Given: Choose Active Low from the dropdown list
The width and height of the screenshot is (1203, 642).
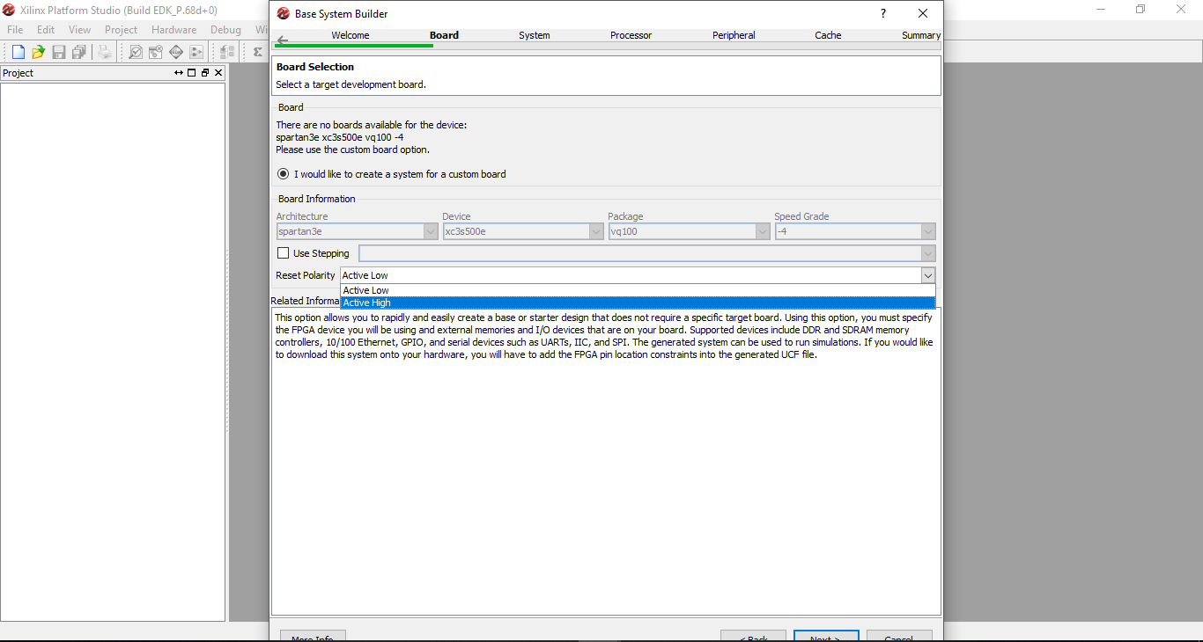Looking at the screenshot, I should 638,290.
